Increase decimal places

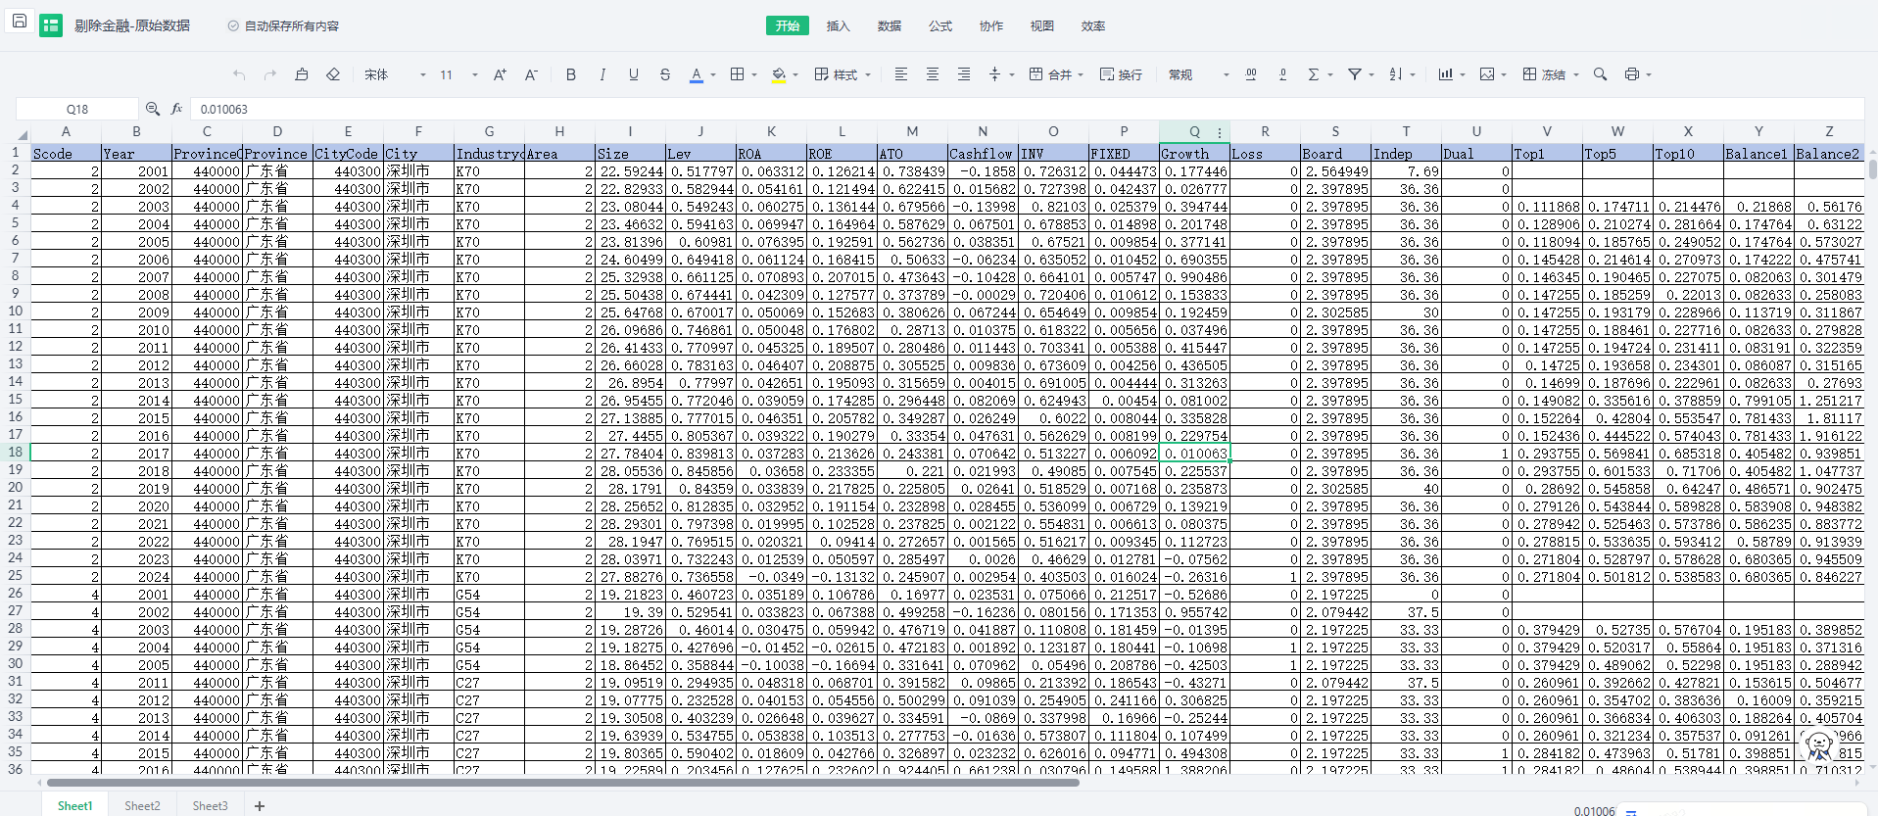[1251, 74]
